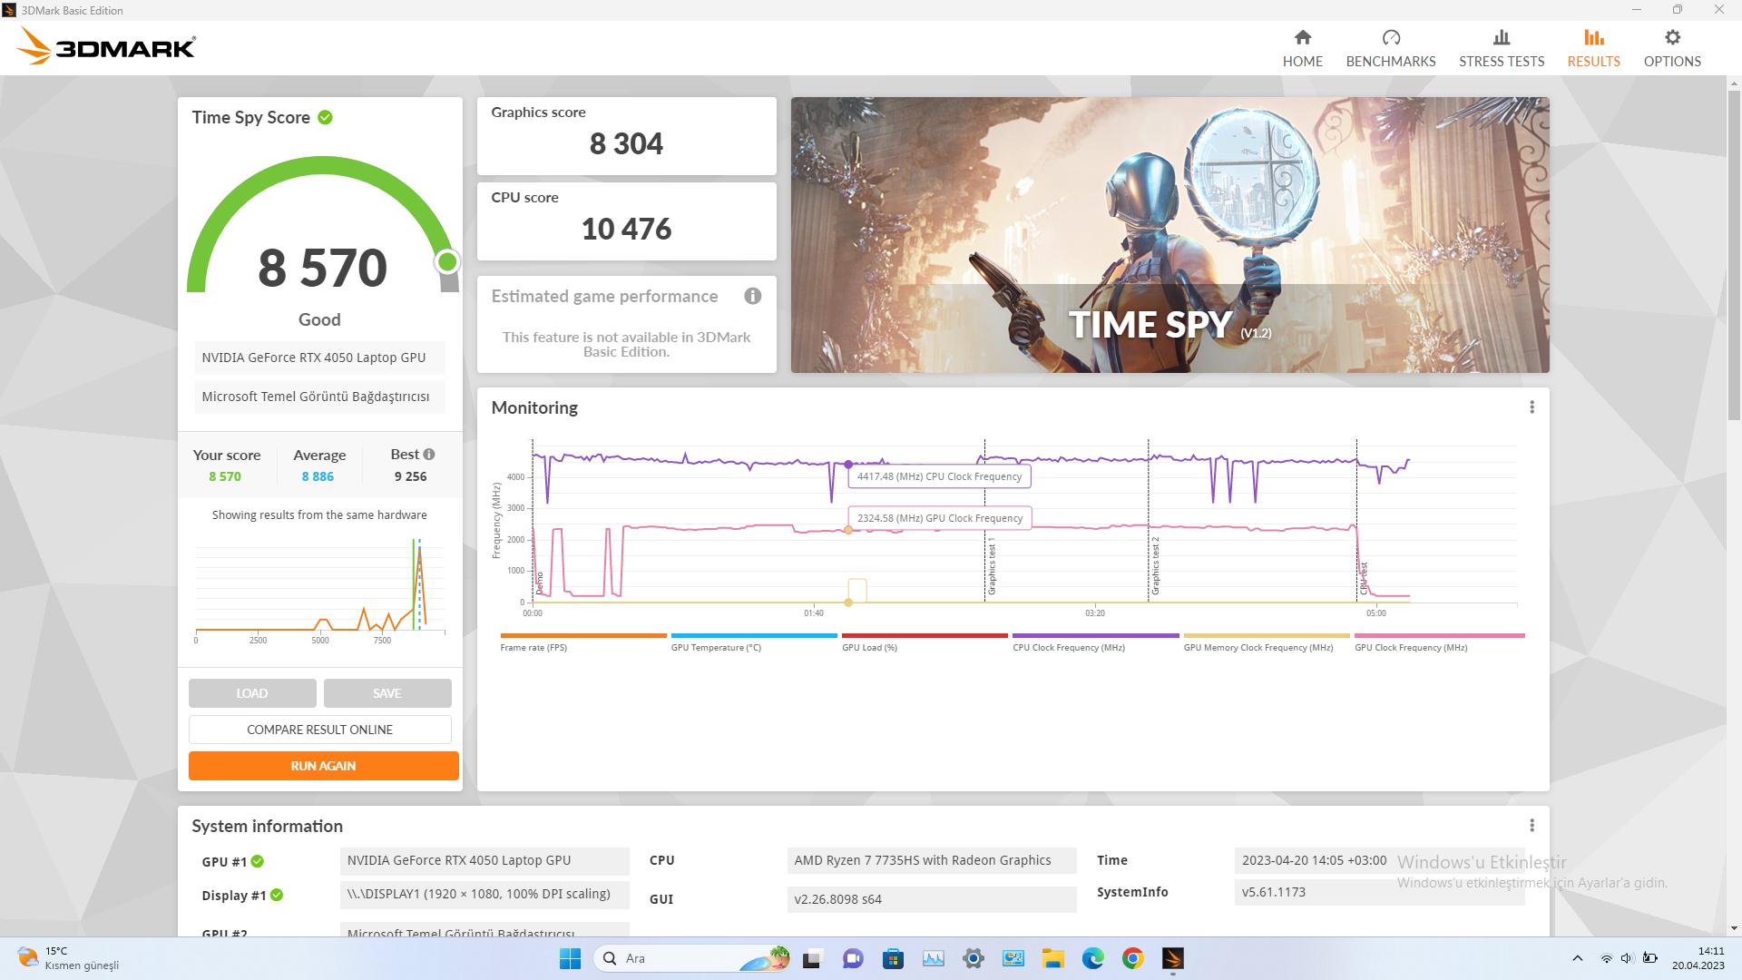Click info icon beside Estimated game performance

click(752, 296)
